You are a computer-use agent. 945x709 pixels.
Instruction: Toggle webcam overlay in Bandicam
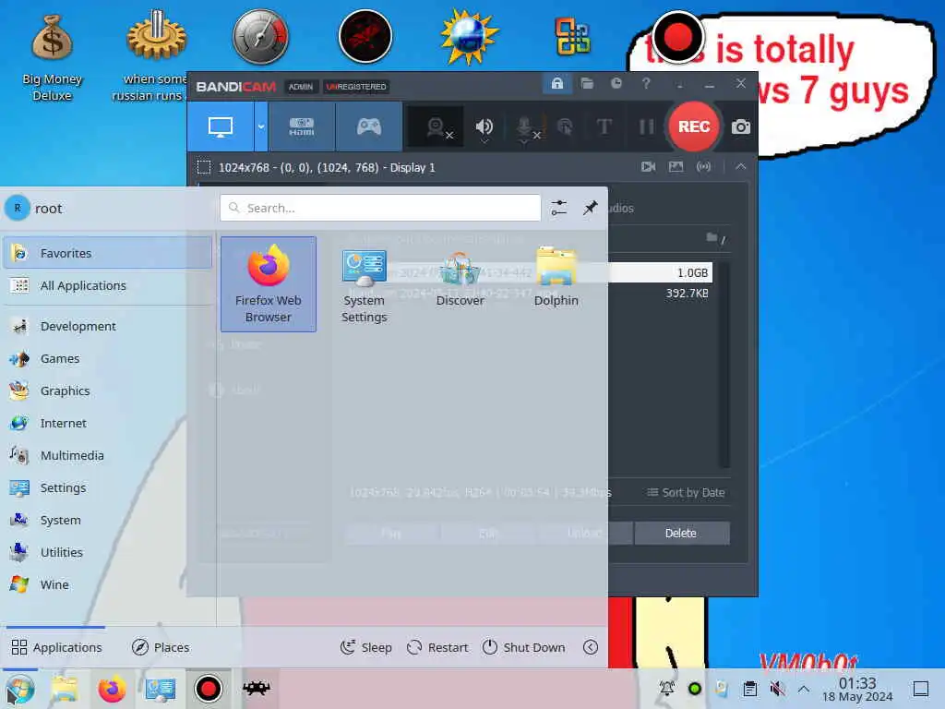[x=437, y=127]
